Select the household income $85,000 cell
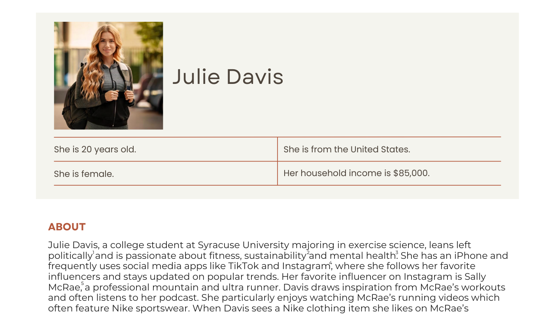 pos(389,173)
